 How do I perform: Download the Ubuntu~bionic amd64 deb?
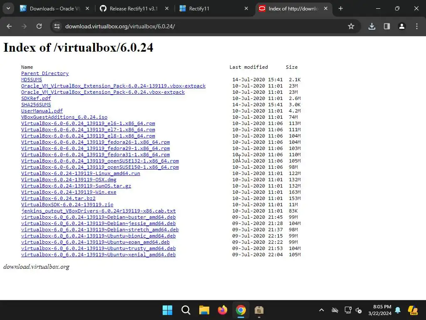point(98,236)
